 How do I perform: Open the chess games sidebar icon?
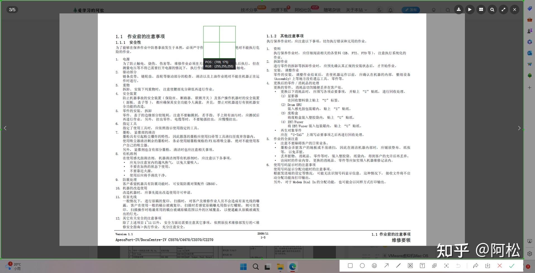click(529, 31)
